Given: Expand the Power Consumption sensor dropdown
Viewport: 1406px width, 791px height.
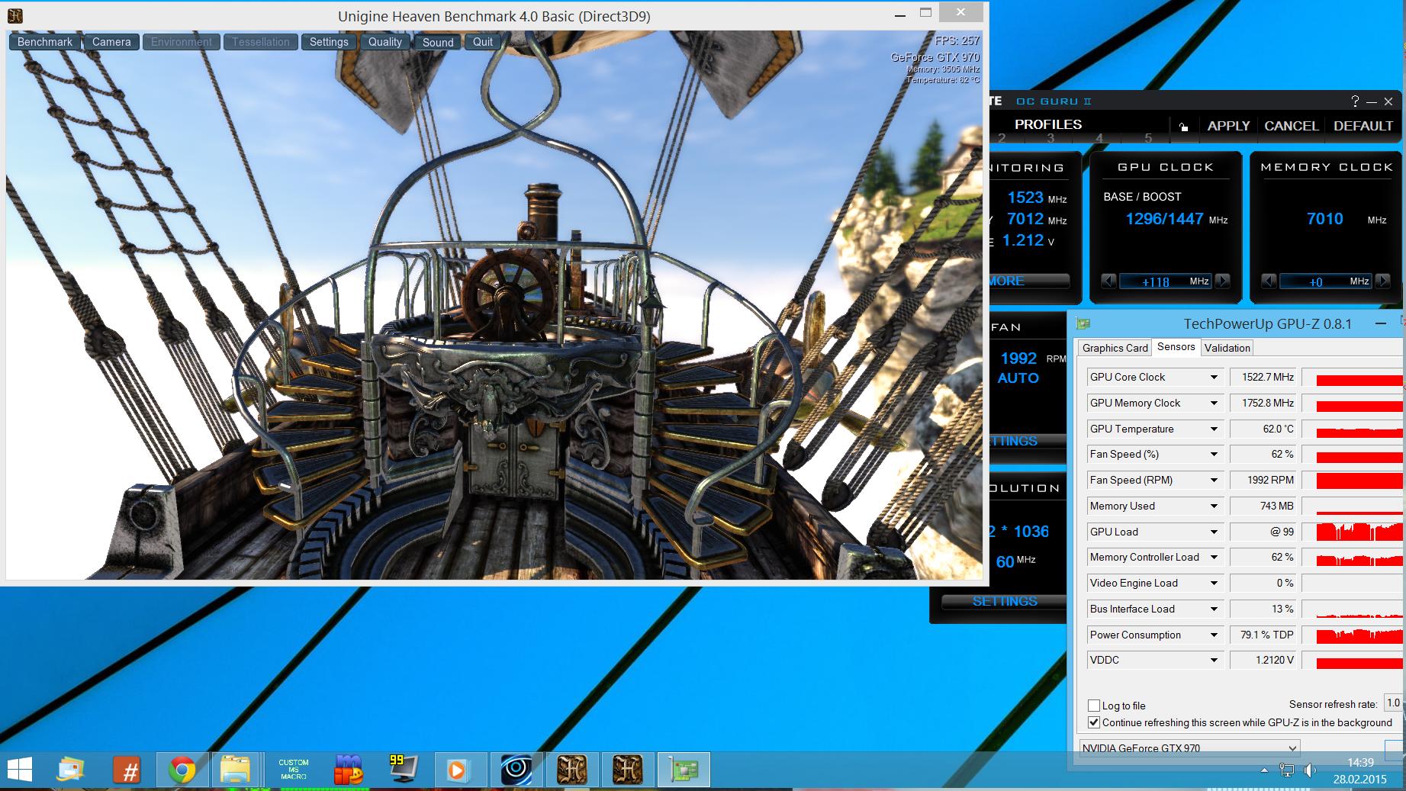Looking at the screenshot, I should (1214, 635).
